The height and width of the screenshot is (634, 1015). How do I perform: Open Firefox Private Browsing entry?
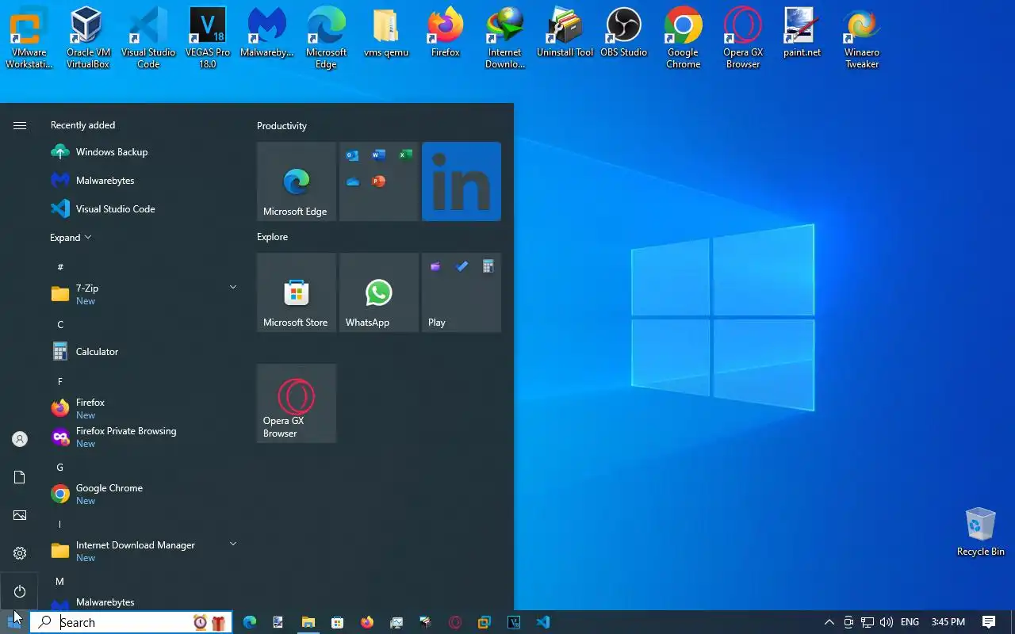(143, 437)
